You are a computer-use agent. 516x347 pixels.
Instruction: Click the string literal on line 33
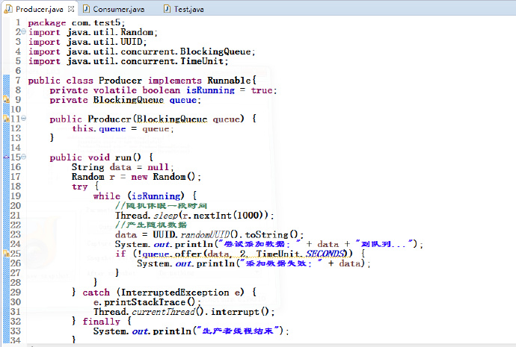coord(239,331)
